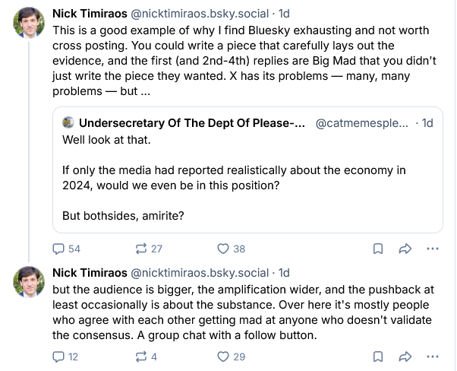Reply to the first Nick Timiraos post
The height and width of the screenshot is (371, 457).
pos(59,249)
